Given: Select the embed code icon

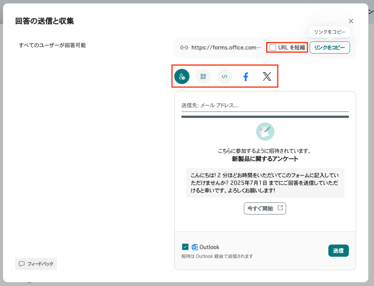Looking at the screenshot, I should tap(224, 77).
